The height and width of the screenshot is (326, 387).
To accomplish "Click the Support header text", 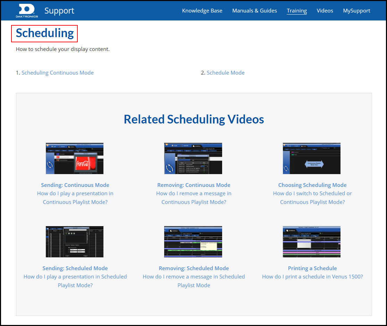I will pyautogui.click(x=59, y=11).
